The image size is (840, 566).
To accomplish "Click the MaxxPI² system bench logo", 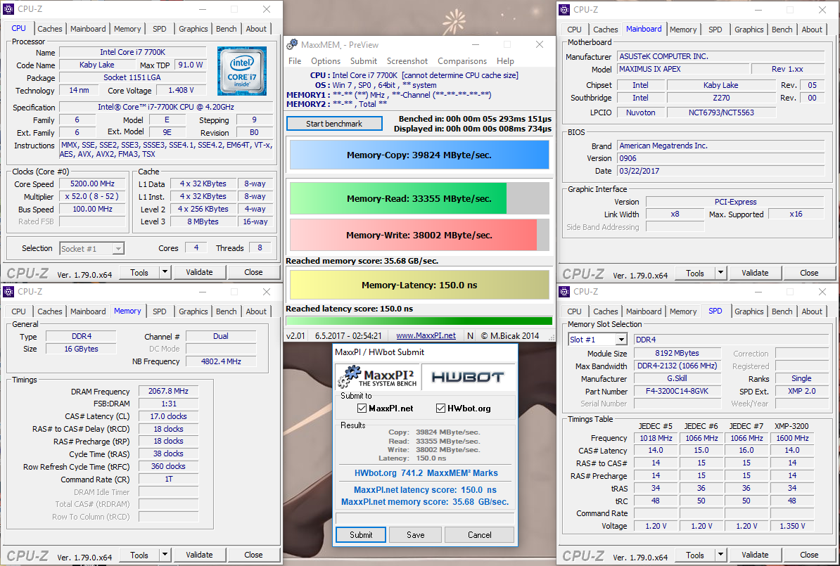I will point(377,376).
